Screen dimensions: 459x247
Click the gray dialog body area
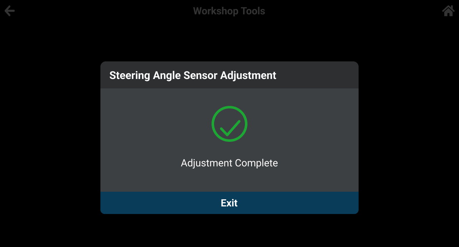(143, 144)
